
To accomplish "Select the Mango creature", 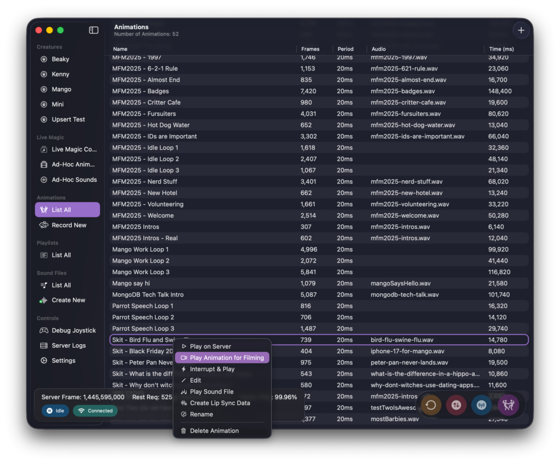I will [x=61, y=89].
